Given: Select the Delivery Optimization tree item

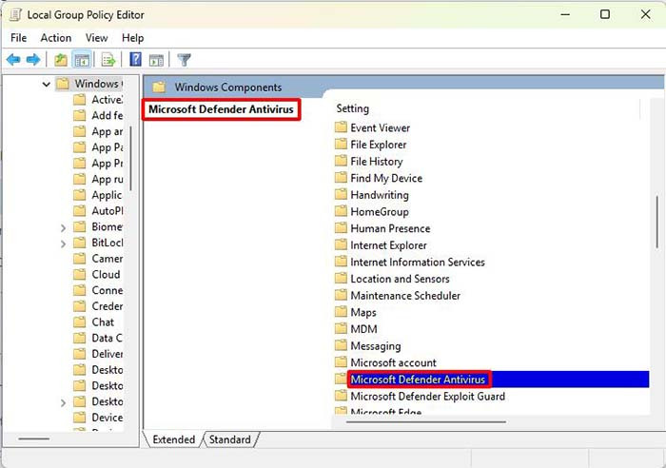Looking at the screenshot, I should click(107, 354).
